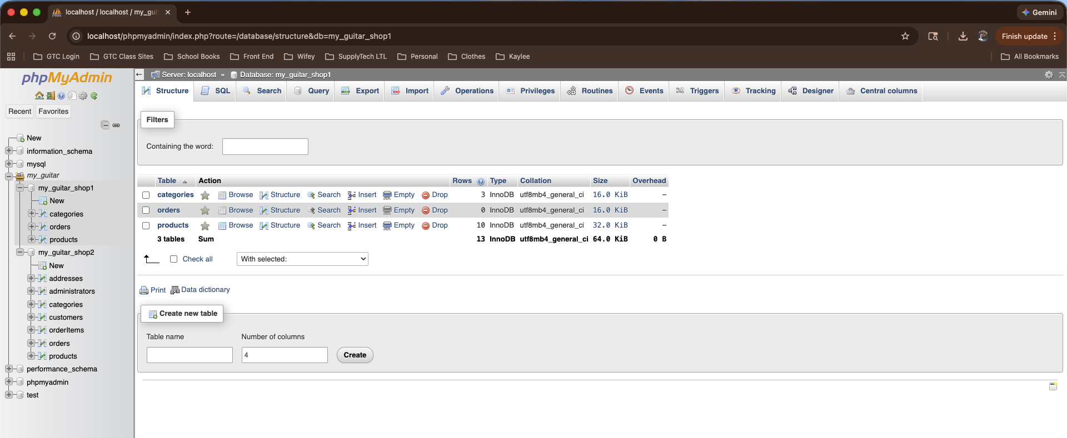Tick the products table checkbox
Screen dimensions: 1067x438
pos(146,225)
